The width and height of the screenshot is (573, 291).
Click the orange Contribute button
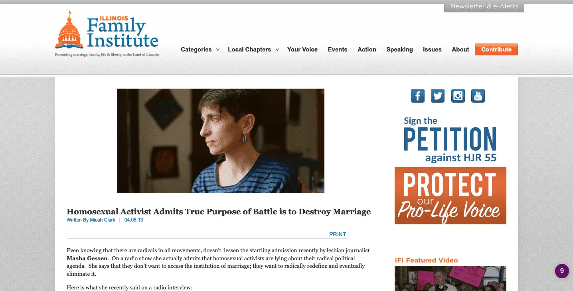496,49
